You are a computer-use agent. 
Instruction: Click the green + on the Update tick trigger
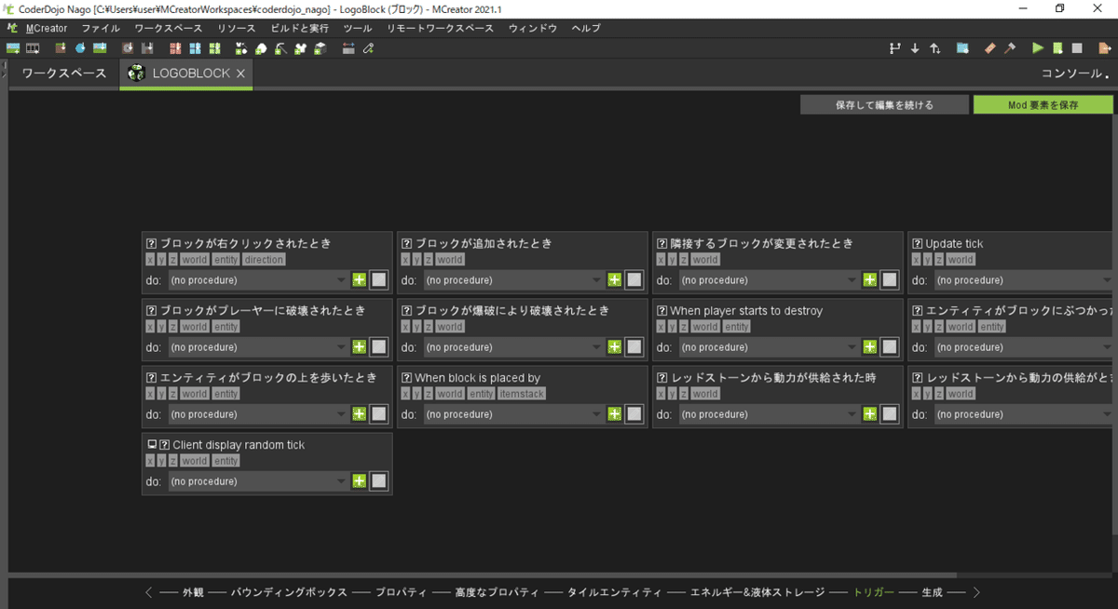pyautogui.click(x=1115, y=279)
